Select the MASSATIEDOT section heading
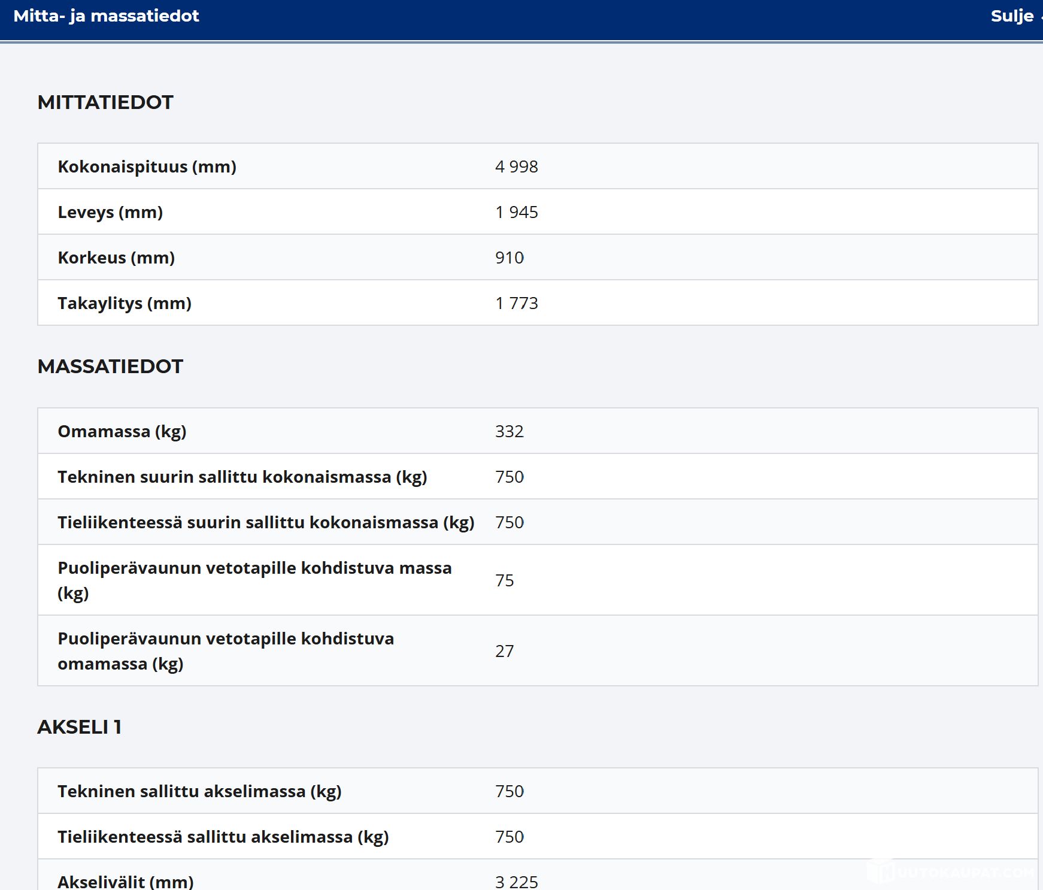The width and height of the screenshot is (1043, 890). (110, 367)
